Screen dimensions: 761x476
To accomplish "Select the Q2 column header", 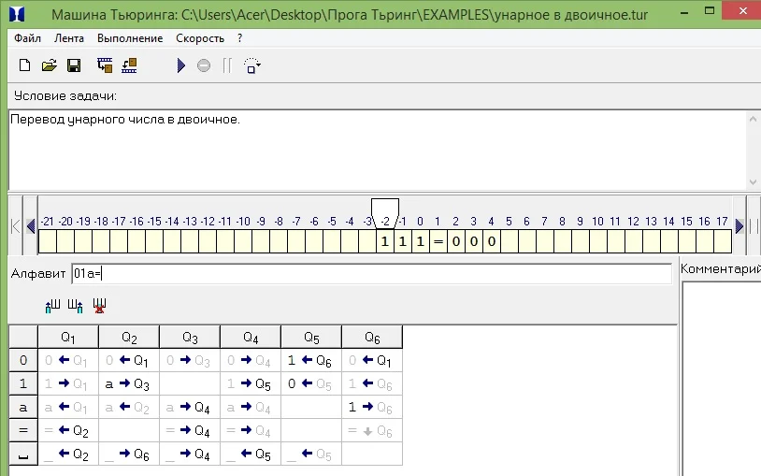I will point(129,337).
